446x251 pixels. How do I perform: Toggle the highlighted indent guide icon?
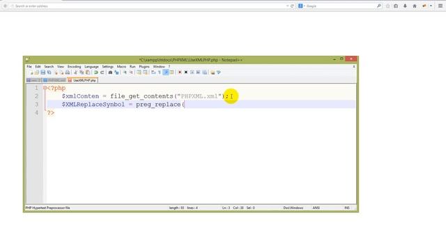(166, 73)
